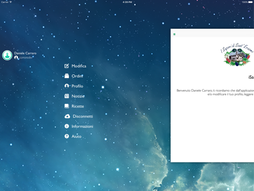Click the Wi-Fi icon in status bar
This screenshot has width=254, height=191.
tap(11, 2)
